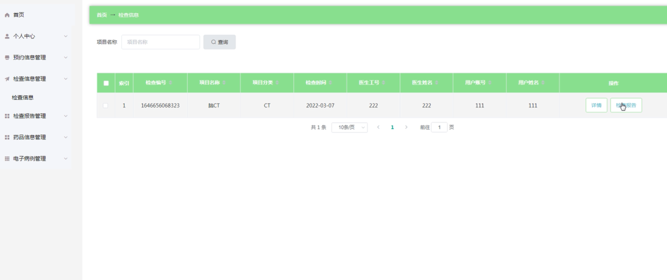Image resolution: width=667 pixels, height=280 pixels.
Task: Click the 检查报告 button in the 脑CT row
Action: point(626,105)
